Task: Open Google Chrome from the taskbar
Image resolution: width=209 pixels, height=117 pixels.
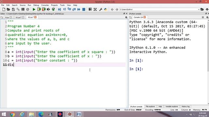Action: coord(12,114)
